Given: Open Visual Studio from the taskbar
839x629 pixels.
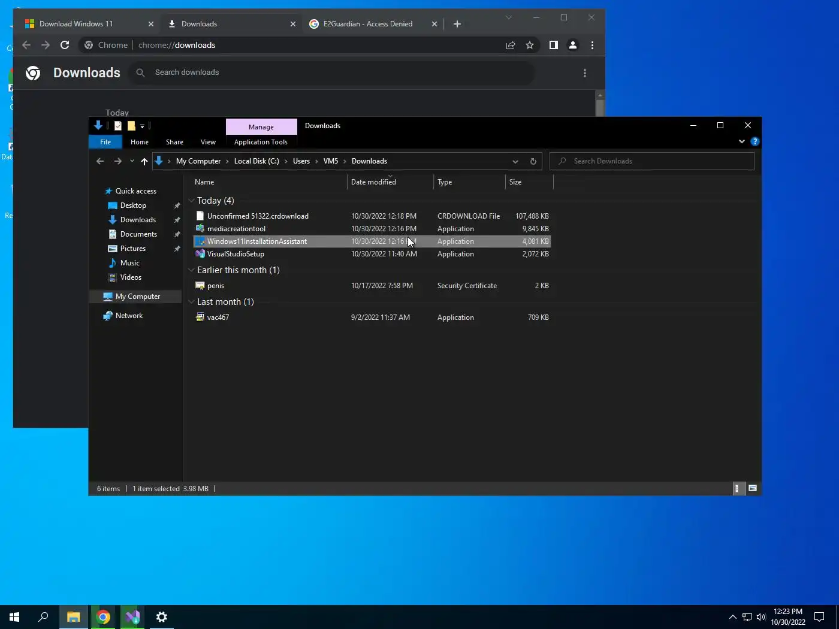Looking at the screenshot, I should click(x=132, y=617).
